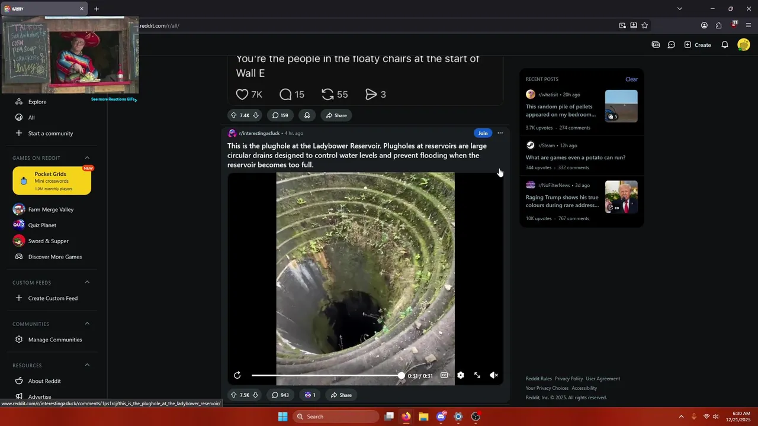The width and height of the screenshot is (758, 426).
Task: Click the video scrubber handle
Action: (x=402, y=376)
